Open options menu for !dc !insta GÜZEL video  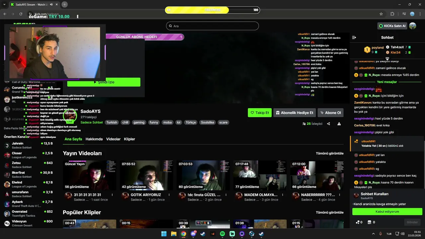coord(226,195)
